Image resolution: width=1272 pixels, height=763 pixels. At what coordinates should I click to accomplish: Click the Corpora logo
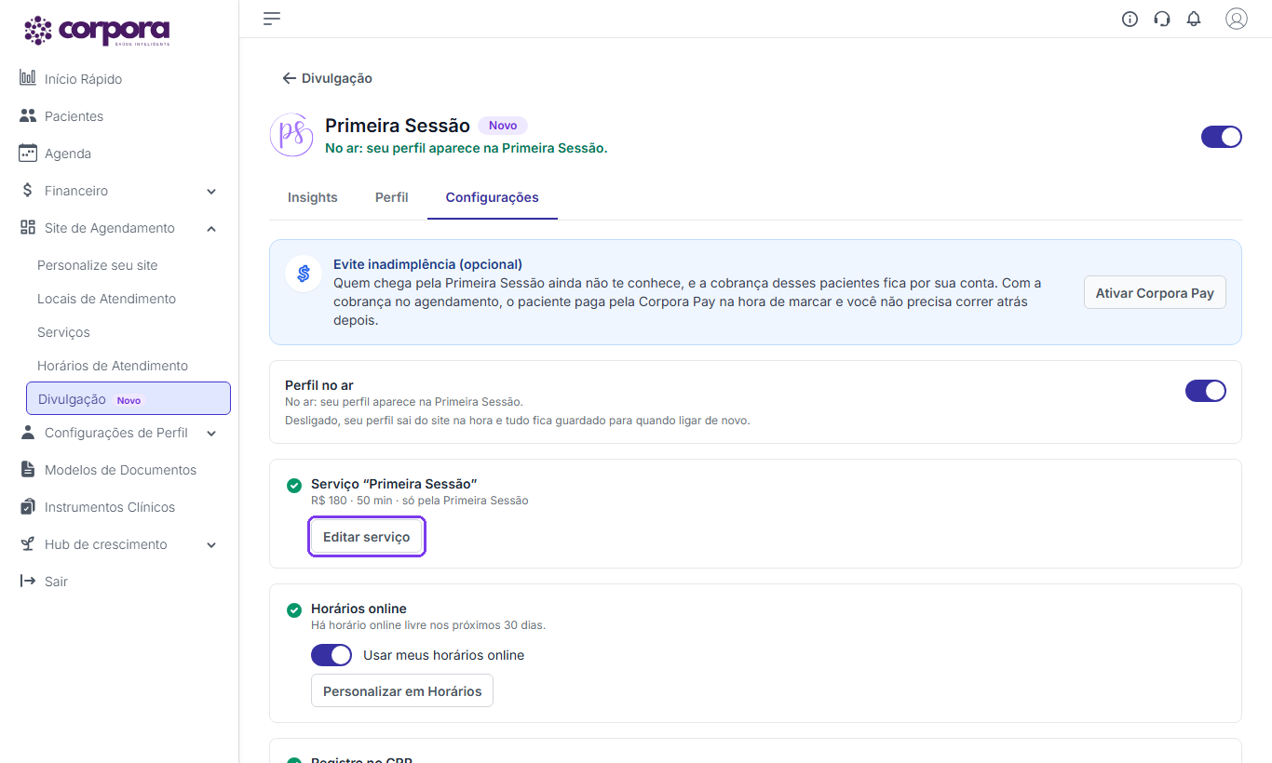click(97, 31)
